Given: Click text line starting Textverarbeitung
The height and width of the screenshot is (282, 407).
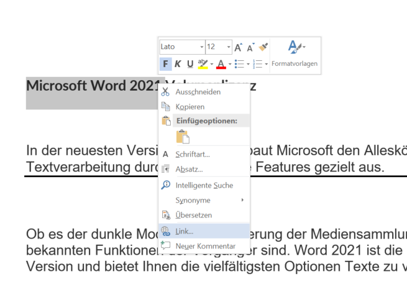Looking at the screenshot, I should pyautogui.click(x=92, y=167).
